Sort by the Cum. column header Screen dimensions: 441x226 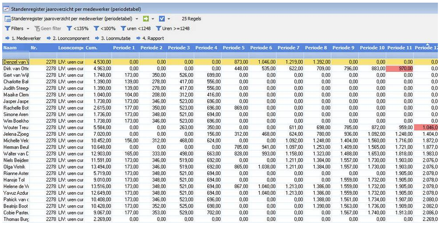98,48
